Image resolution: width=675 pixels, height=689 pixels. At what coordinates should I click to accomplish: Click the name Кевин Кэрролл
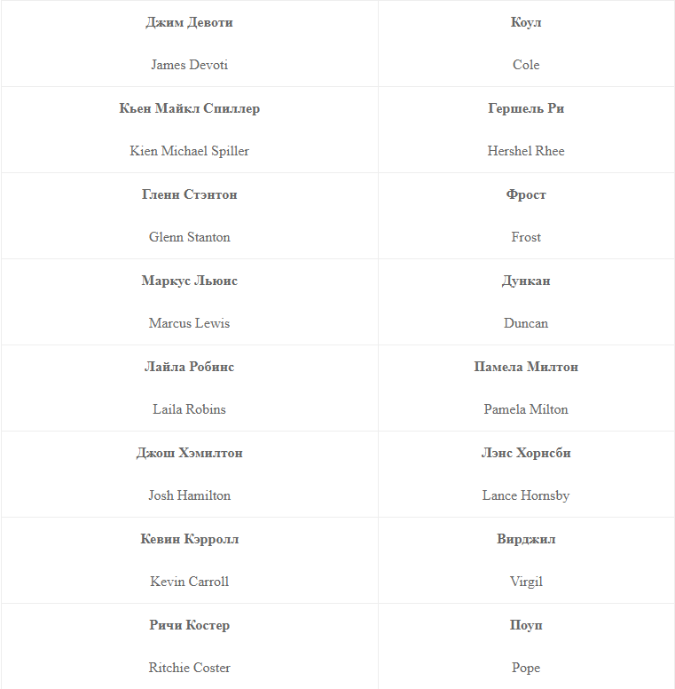click(x=189, y=539)
